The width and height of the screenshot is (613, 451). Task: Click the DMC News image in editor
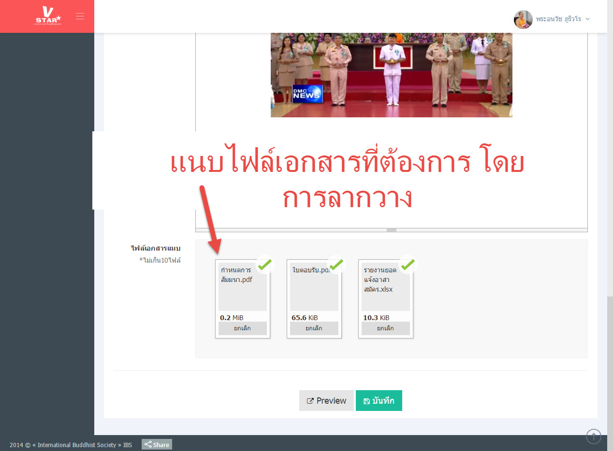[x=391, y=75]
